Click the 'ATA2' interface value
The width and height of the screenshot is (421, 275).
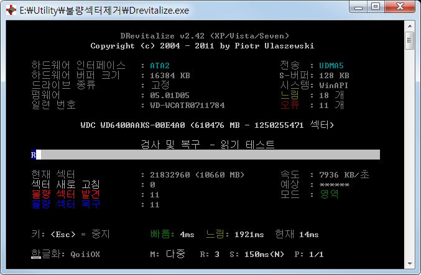(160, 66)
